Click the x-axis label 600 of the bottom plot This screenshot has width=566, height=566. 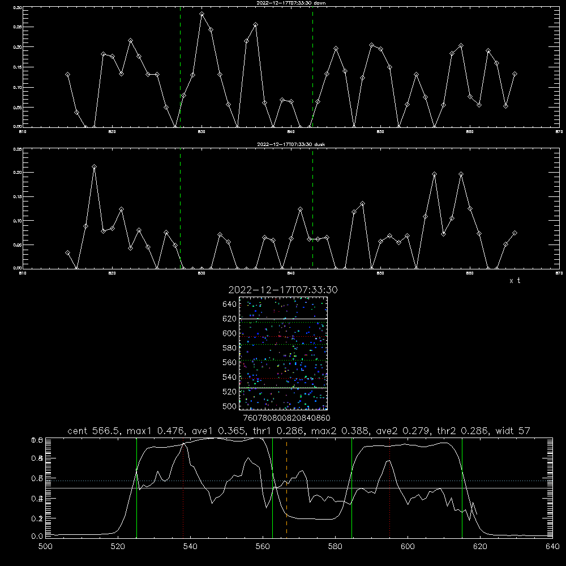click(408, 547)
